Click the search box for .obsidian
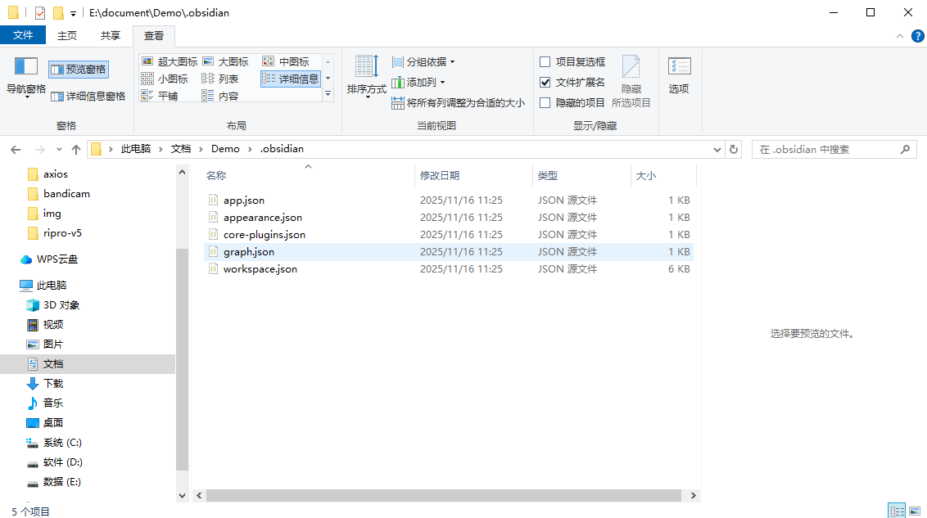This screenshot has height=518, width=927. 825,149
